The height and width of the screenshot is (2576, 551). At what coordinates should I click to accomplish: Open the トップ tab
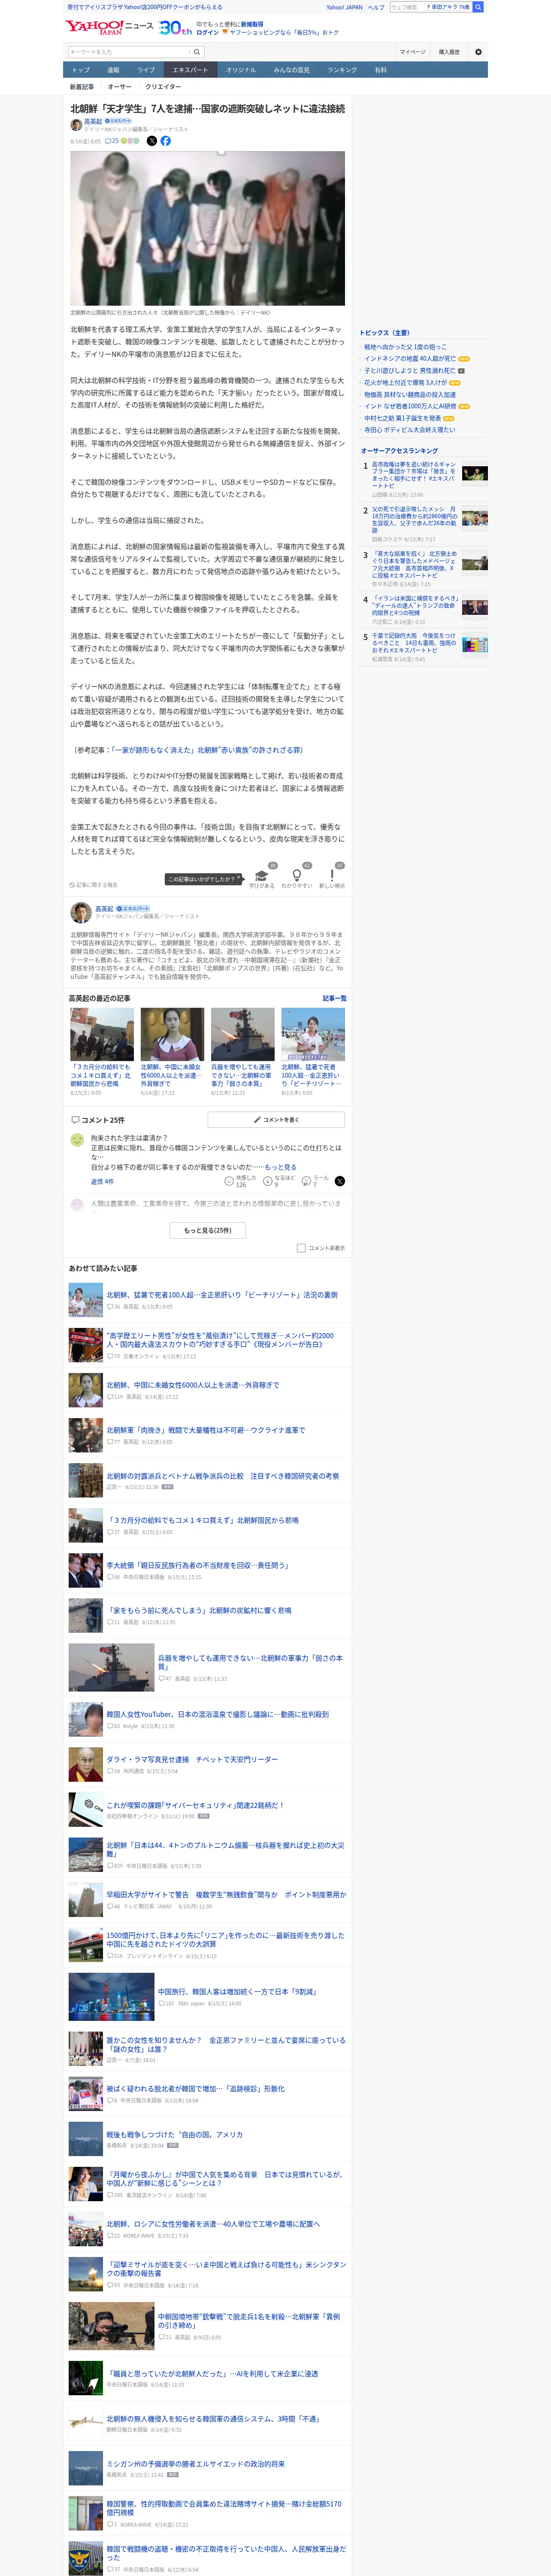(x=81, y=70)
